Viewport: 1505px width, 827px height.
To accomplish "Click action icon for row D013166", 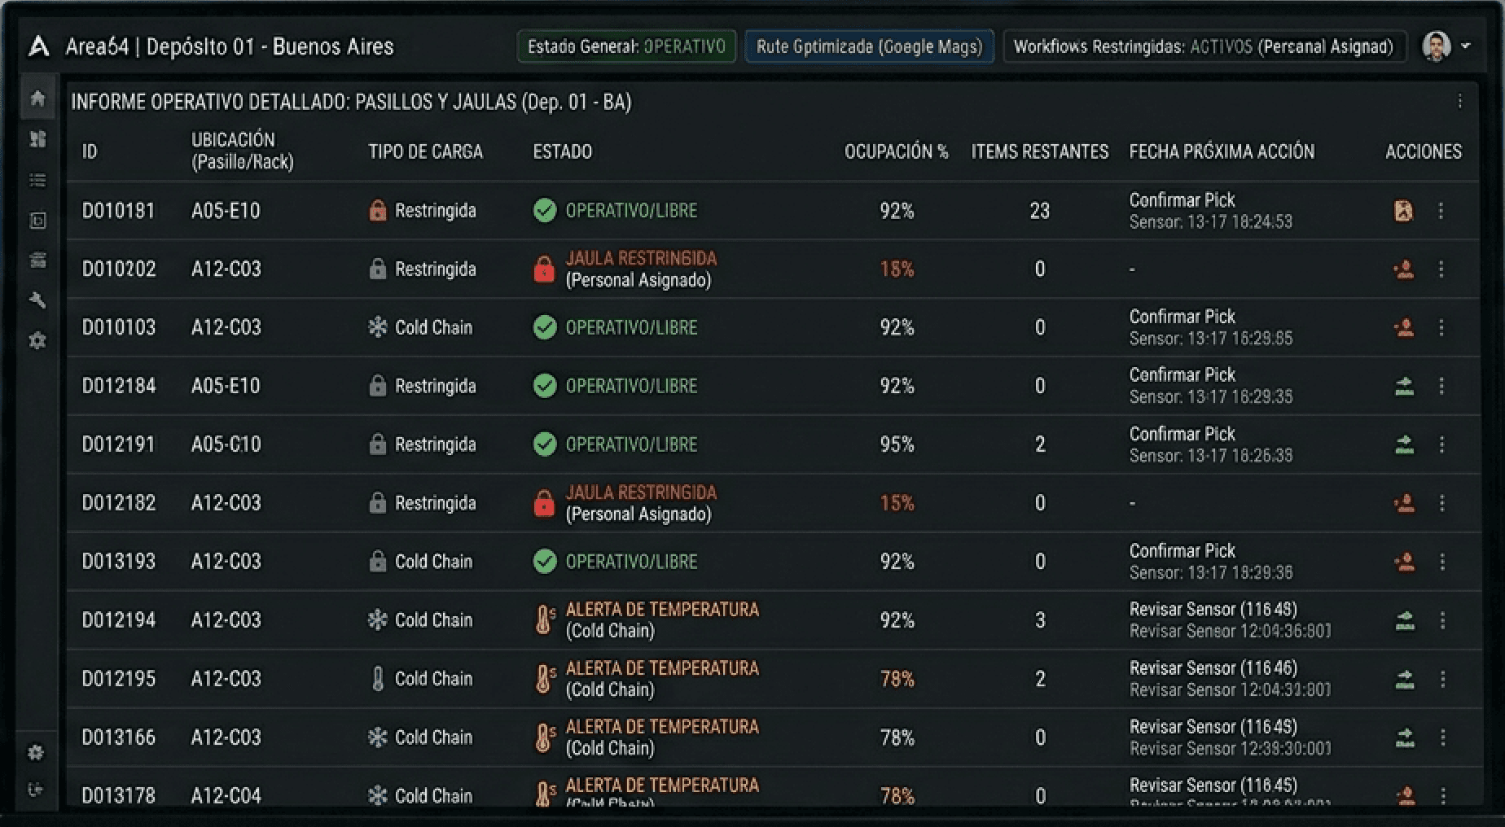I will [x=1406, y=738].
